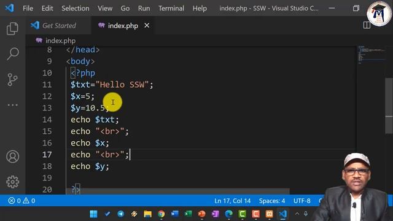The height and width of the screenshot is (221, 393).
Task: Open the green Camtasia icon in taskbar
Action: point(242,214)
